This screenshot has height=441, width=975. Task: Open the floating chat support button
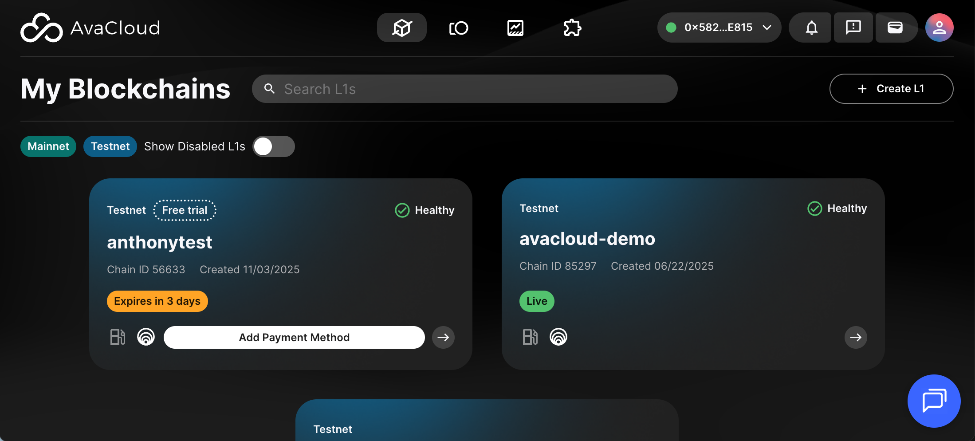tap(934, 401)
